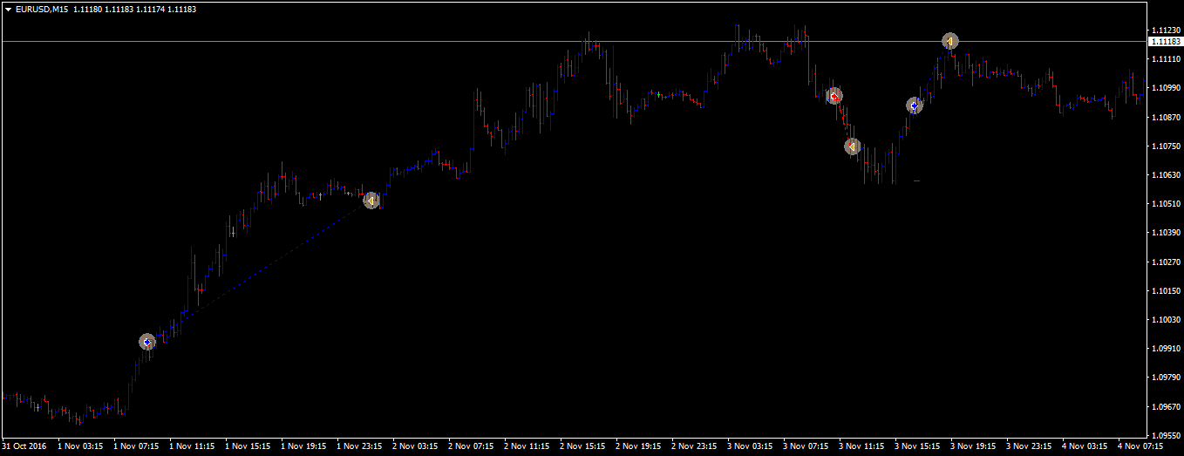Click the price level 1.10870
1184x456 pixels.
click(1166, 117)
